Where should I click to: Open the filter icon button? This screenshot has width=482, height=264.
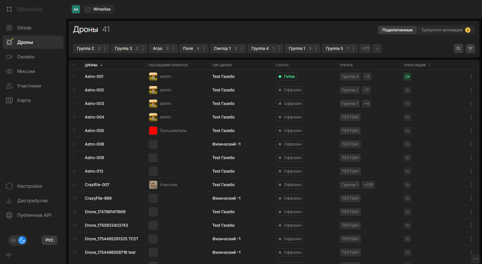tap(470, 49)
